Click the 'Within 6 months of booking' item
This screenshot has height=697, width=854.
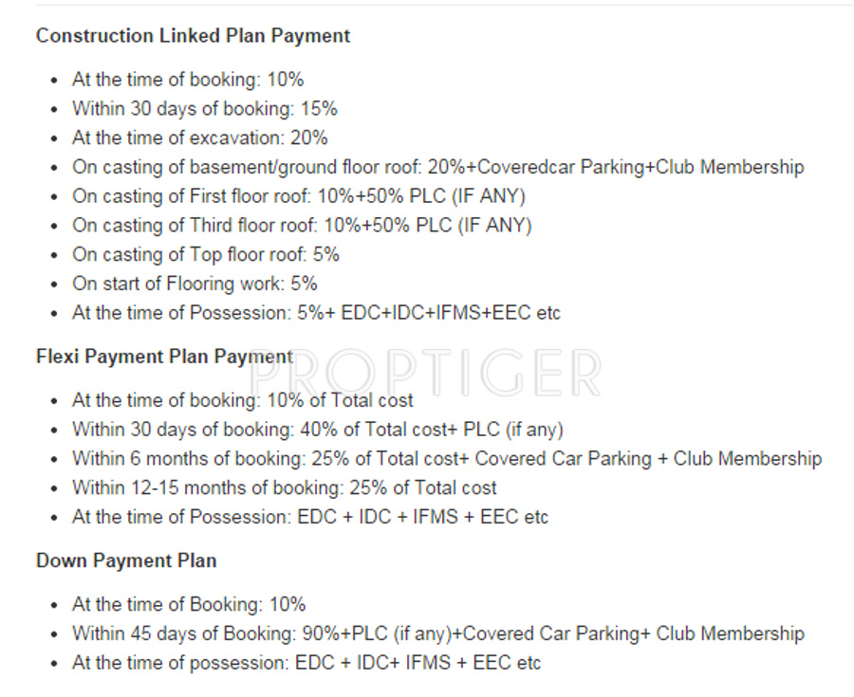tap(446, 459)
